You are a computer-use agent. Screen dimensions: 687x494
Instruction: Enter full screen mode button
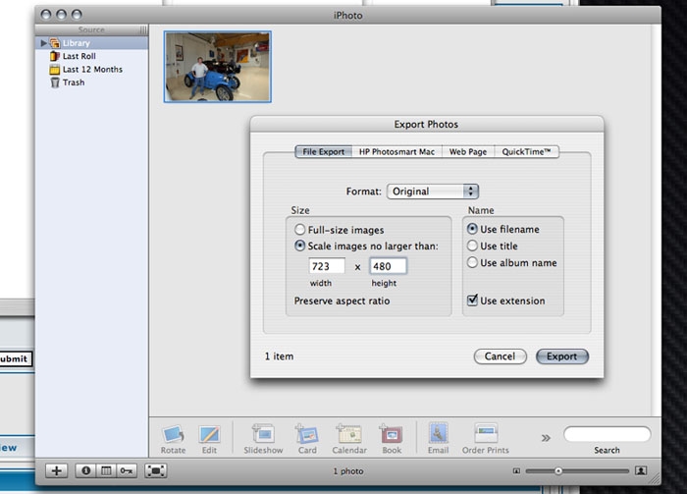point(155,470)
